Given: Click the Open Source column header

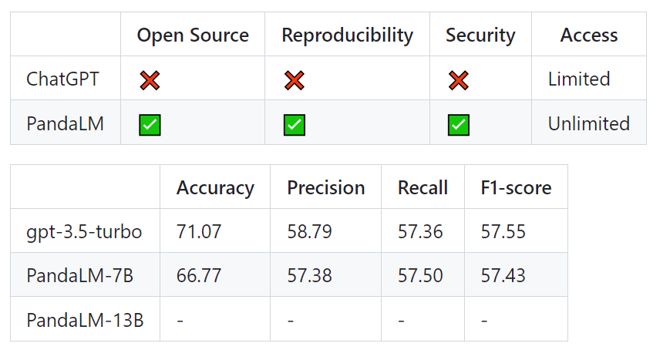Looking at the screenshot, I should 193,35.
